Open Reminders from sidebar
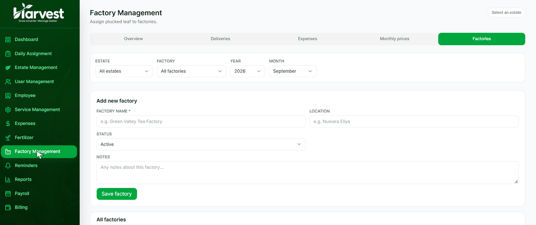 [39, 166]
